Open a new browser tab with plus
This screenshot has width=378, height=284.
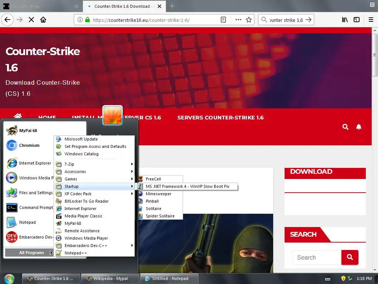coord(172,6)
